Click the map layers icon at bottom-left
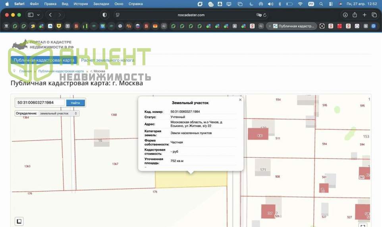 tap(19, 221)
